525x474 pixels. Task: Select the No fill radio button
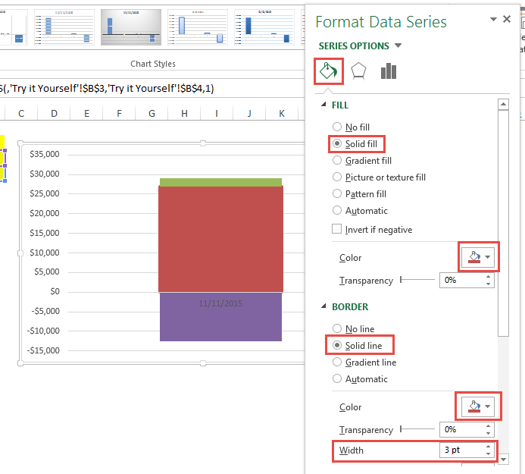pos(337,127)
